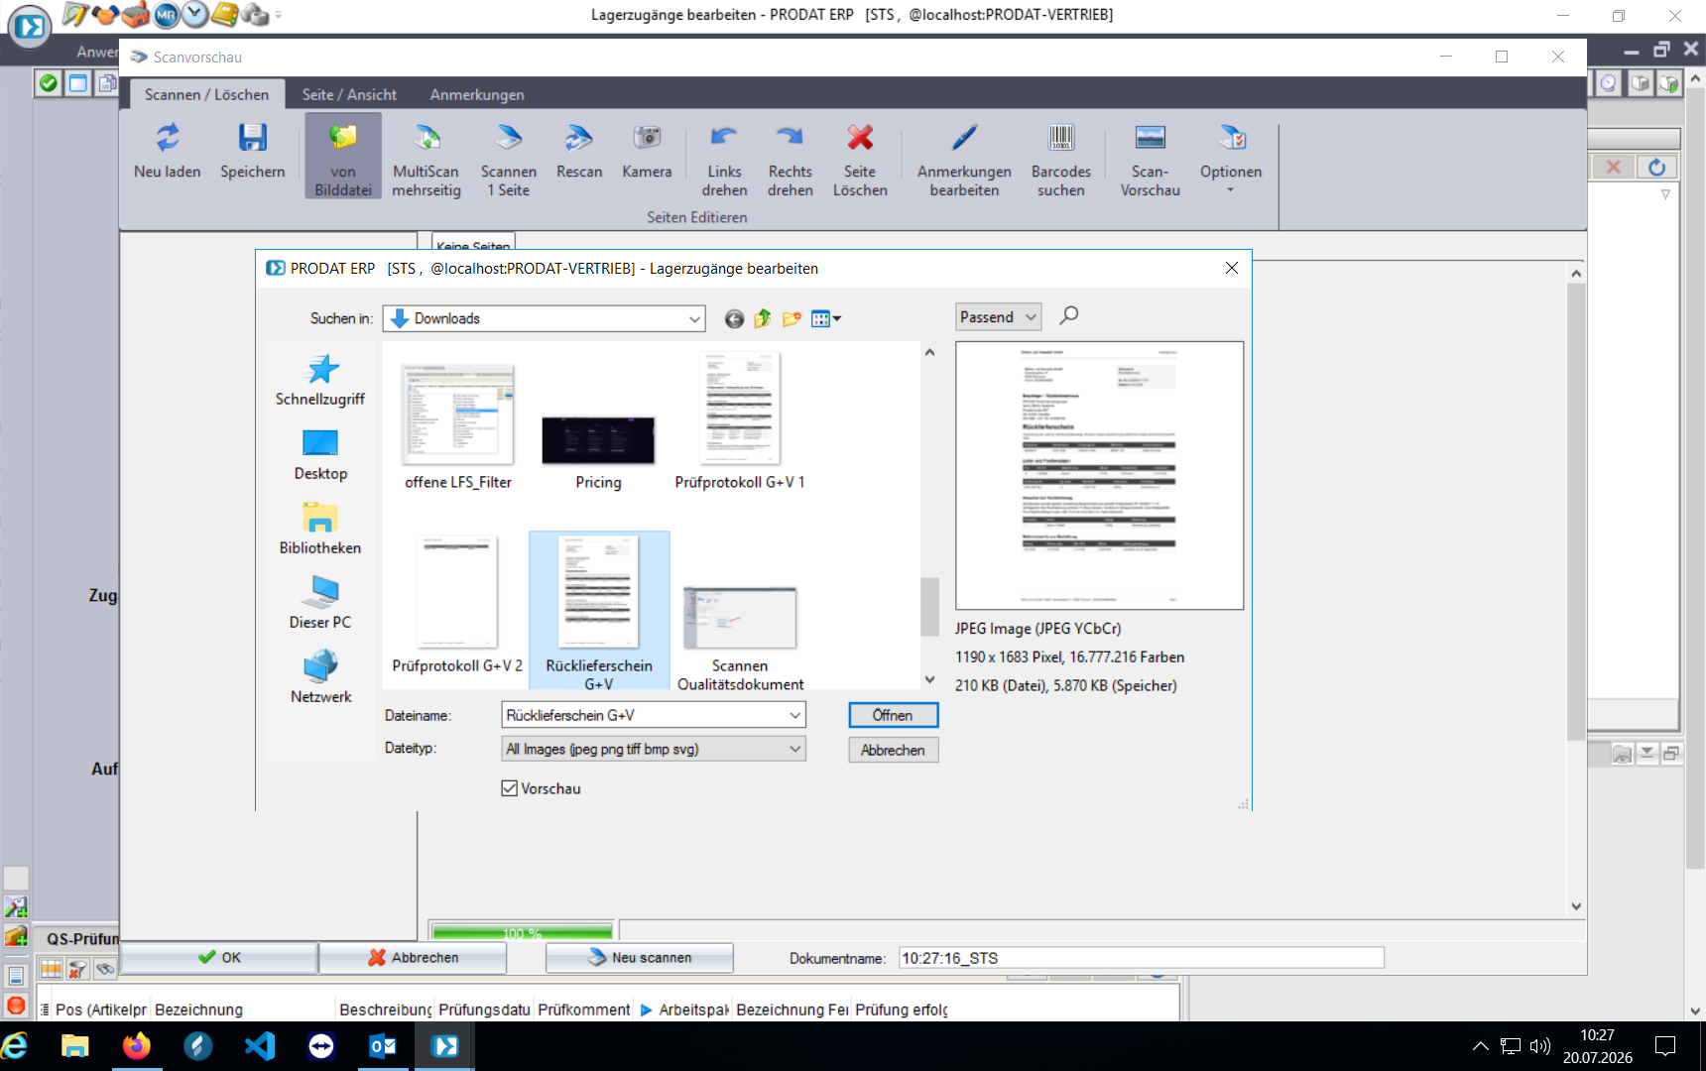Viewport: 1706px width, 1071px height.
Task: Click the Prüfungsdatum column header
Action: pos(484,1010)
